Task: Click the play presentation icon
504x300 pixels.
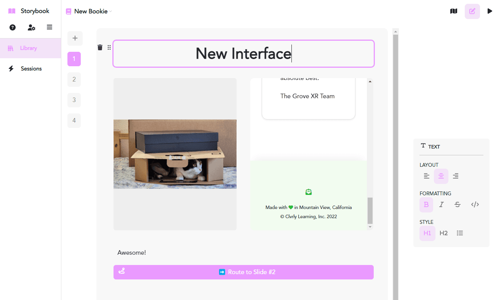Action: tap(490, 11)
